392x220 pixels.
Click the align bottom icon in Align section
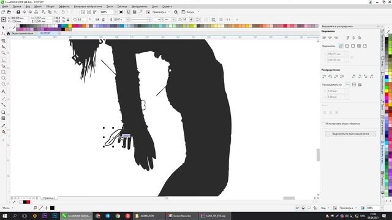point(360,38)
